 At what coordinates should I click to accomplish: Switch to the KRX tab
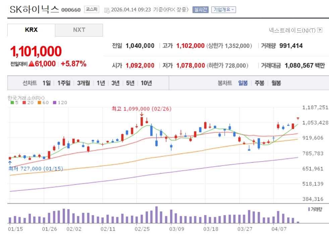tap(31, 30)
